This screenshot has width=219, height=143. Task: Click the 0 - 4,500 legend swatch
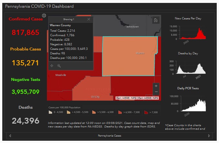(50, 112)
